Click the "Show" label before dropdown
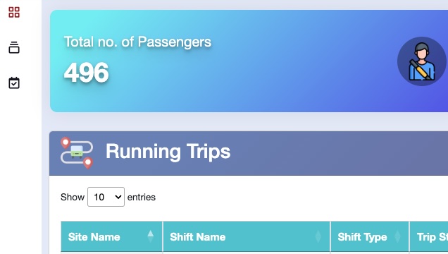 click(73, 197)
